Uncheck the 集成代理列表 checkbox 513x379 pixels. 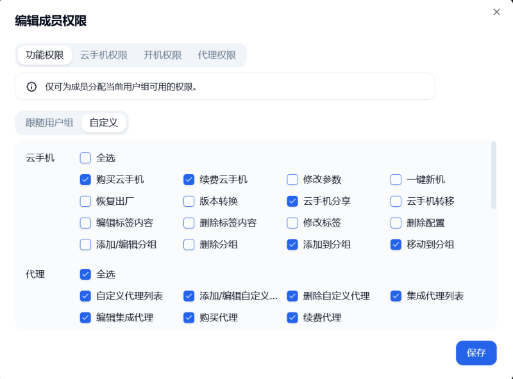click(396, 296)
